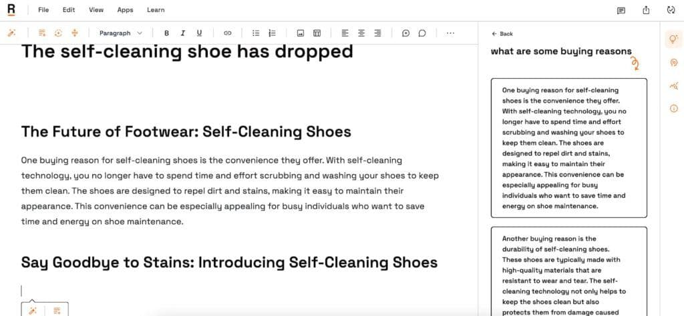This screenshot has width=684, height=316.
Task: Open the more options ellipsis
Action: (x=450, y=33)
